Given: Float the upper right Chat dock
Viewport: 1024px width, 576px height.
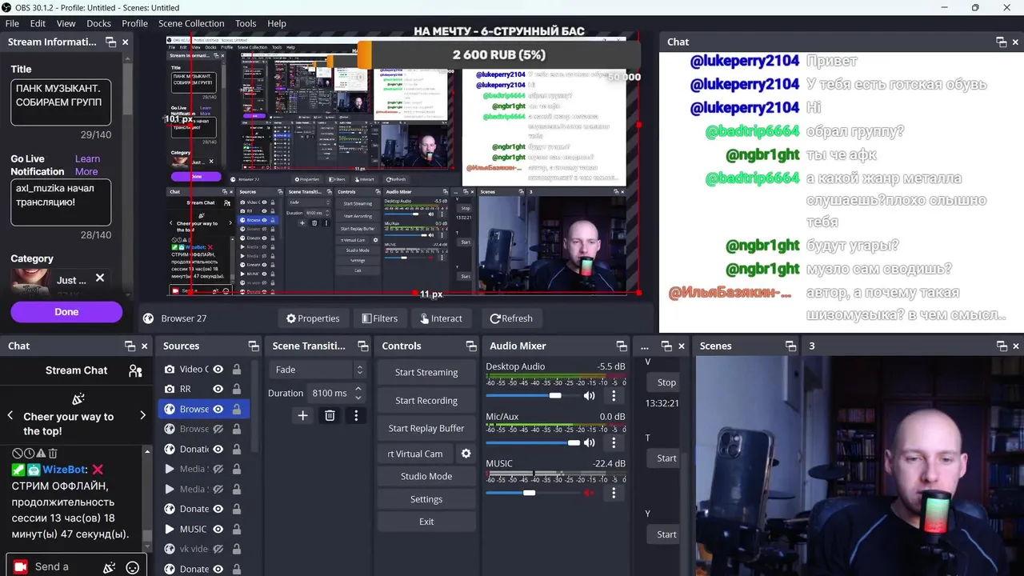Looking at the screenshot, I should (1001, 42).
